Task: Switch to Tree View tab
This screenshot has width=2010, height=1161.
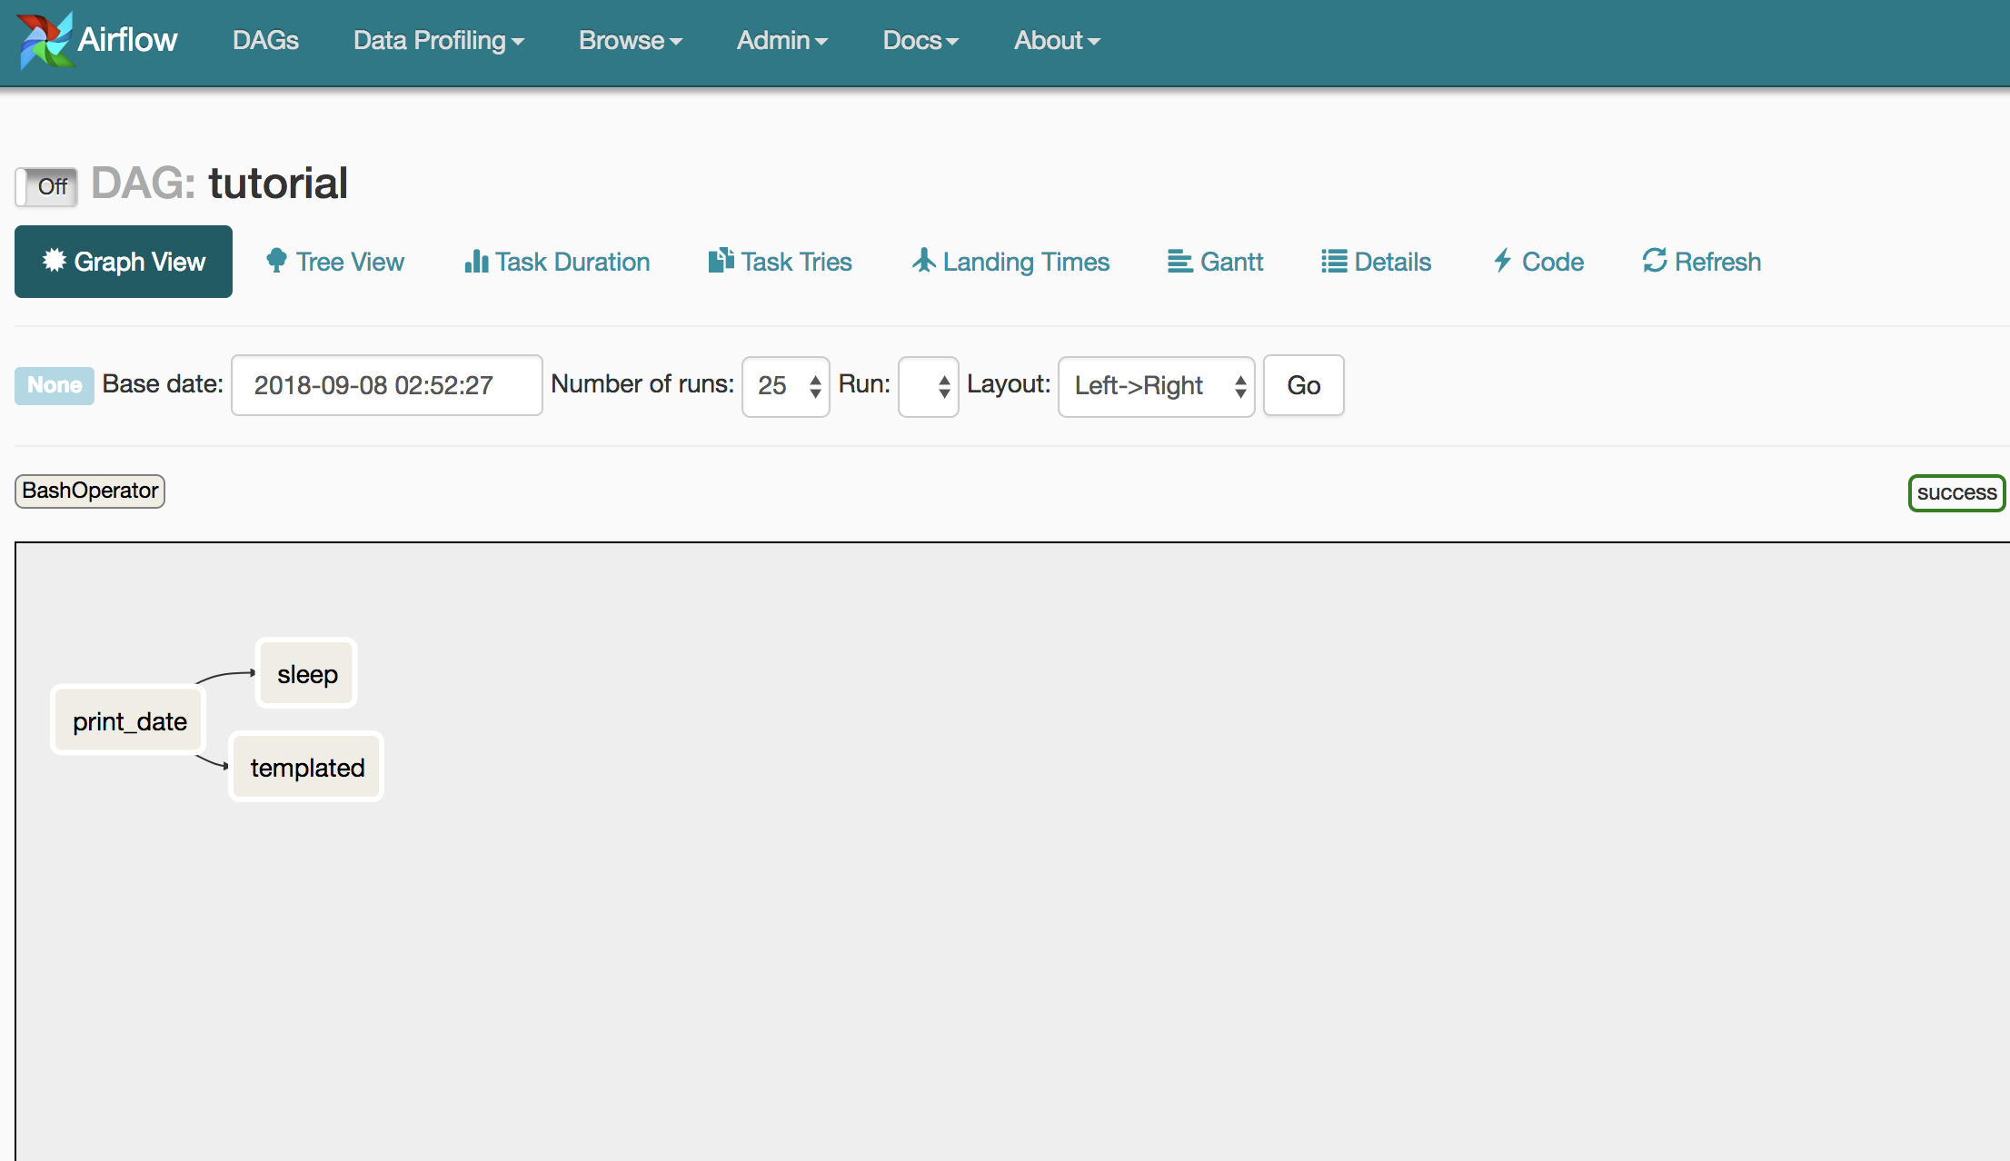Action: [x=334, y=262]
